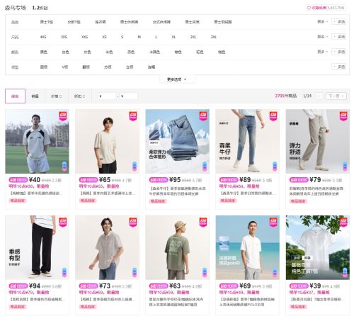
Task: Click blue-pink corner tag on ¥94 trousers image
Action: (64, 272)
